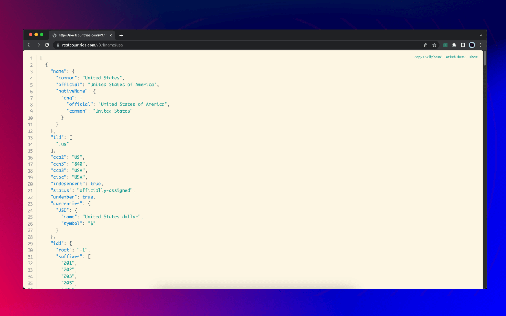The height and width of the screenshot is (316, 506).
Task: Bookmark this page with the star icon
Action: point(434,45)
